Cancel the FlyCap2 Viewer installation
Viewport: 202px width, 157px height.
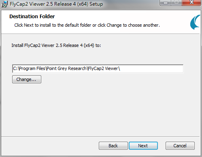tap(180, 146)
